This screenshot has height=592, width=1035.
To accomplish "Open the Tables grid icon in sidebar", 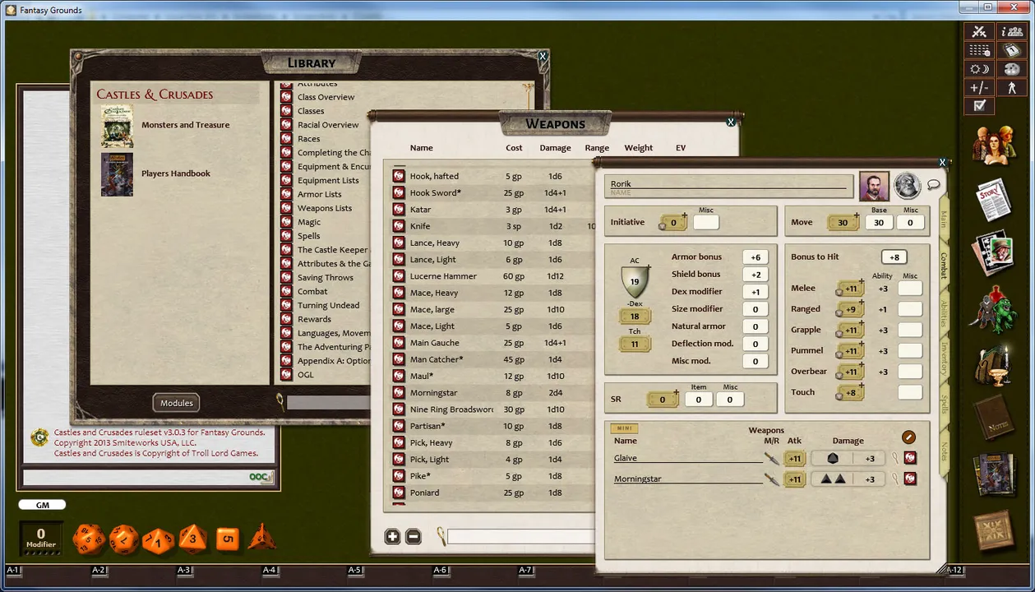I will [x=979, y=51].
